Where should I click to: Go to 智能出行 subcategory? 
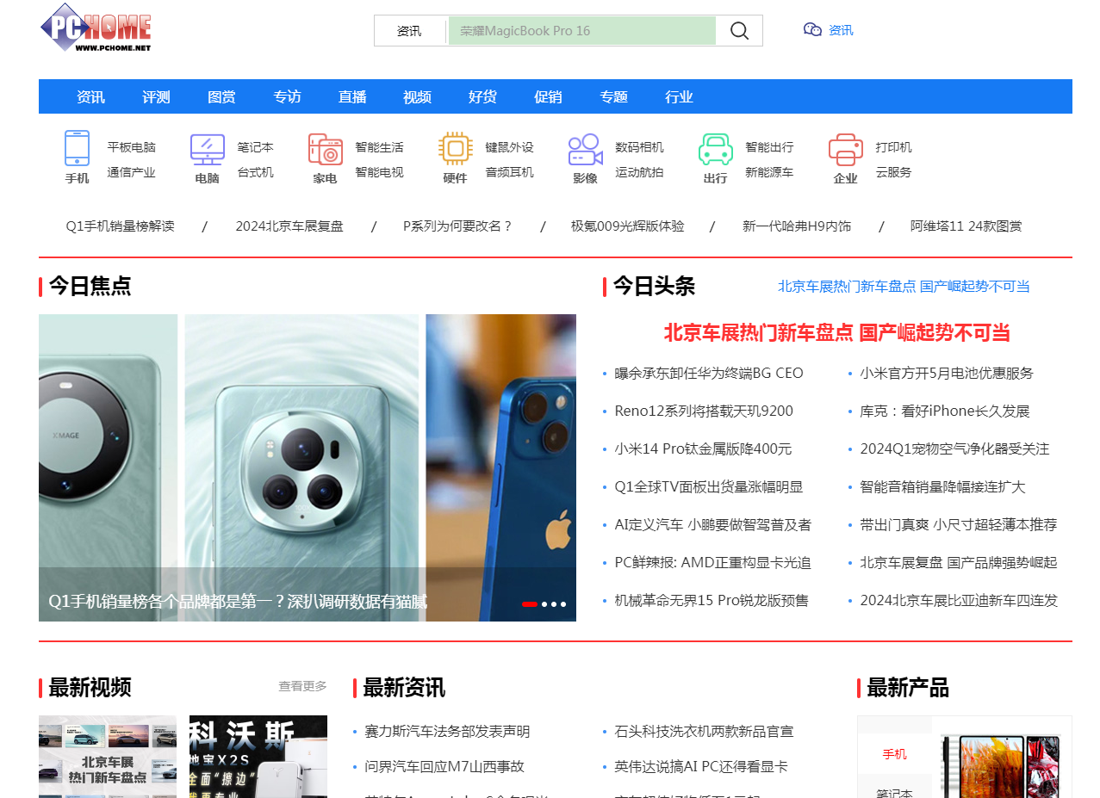pos(769,147)
